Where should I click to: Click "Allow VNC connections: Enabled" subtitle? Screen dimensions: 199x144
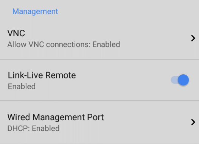pos(64,44)
